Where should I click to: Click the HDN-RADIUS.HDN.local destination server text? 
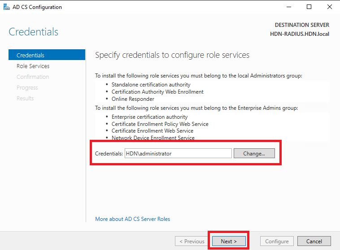[300, 34]
